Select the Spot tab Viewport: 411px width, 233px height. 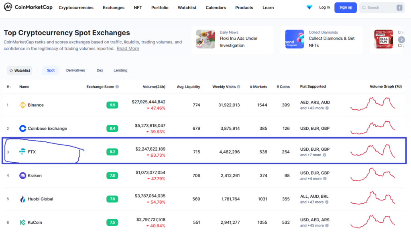[51, 70]
